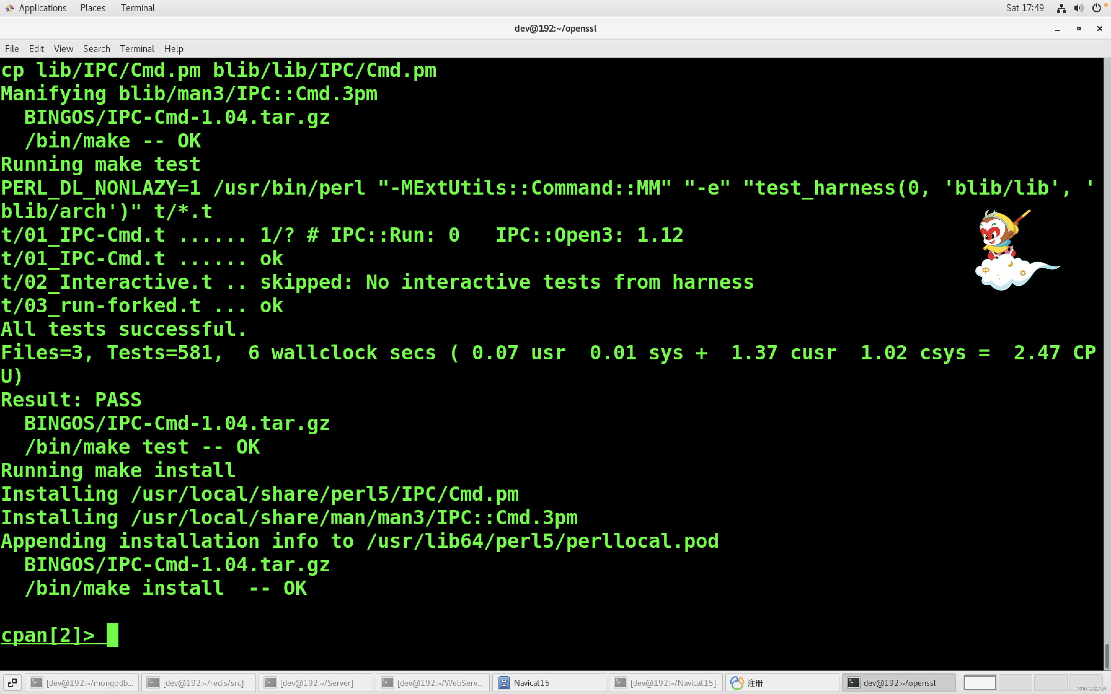Click the window title dev@192:~/openssl

(x=555, y=28)
